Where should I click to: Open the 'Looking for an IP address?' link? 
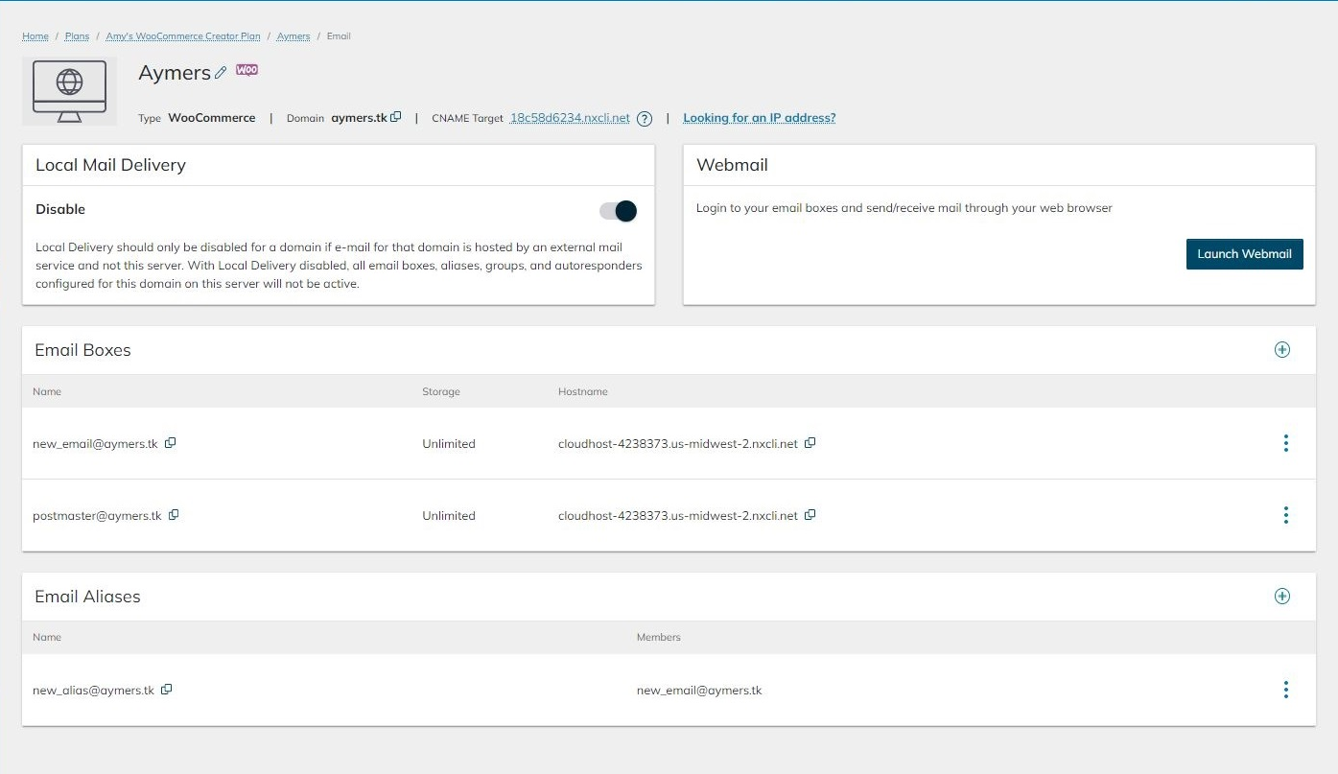(x=760, y=118)
